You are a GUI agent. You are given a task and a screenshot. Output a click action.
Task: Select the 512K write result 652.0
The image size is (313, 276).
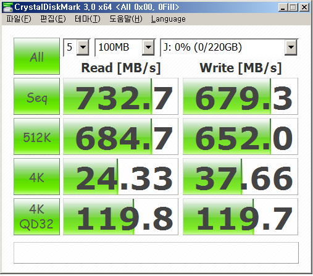pyautogui.click(x=240, y=136)
